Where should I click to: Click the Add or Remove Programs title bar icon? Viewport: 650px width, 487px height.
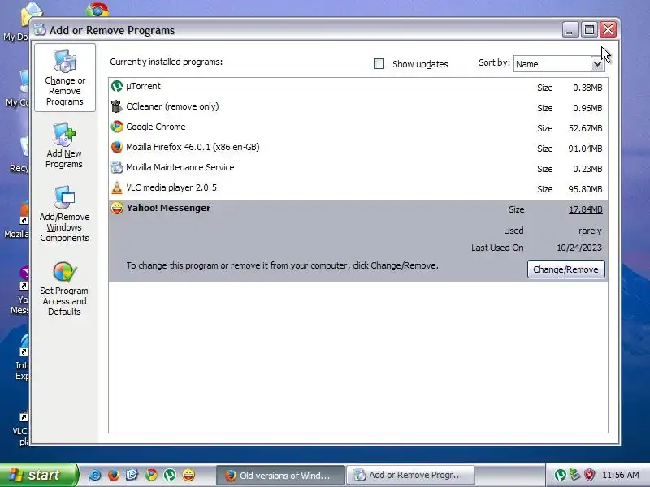(40, 30)
